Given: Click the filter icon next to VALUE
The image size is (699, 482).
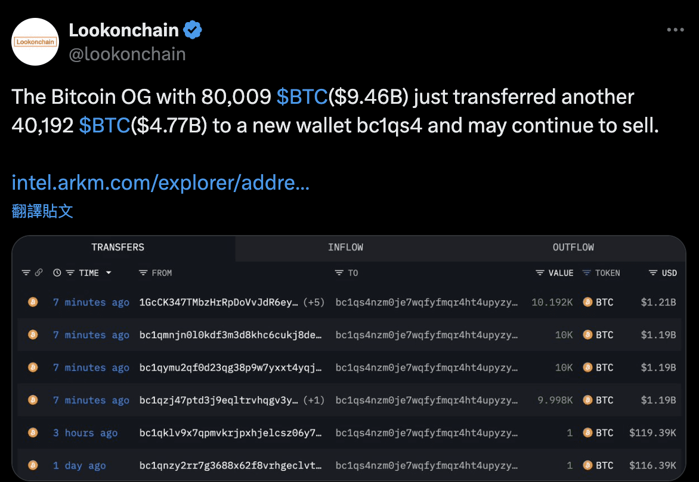Looking at the screenshot, I should (x=540, y=273).
